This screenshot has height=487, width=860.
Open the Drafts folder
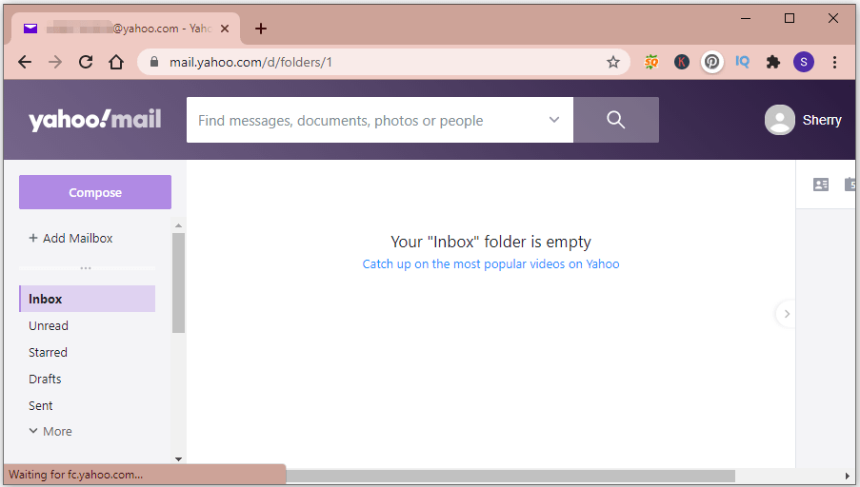[45, 380]
